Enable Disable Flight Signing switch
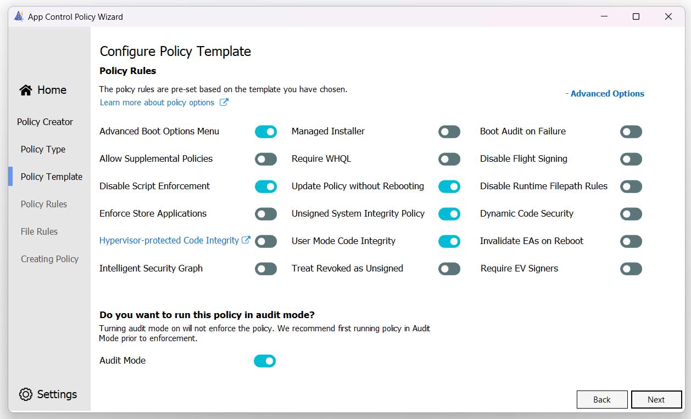 pos(631,159)
